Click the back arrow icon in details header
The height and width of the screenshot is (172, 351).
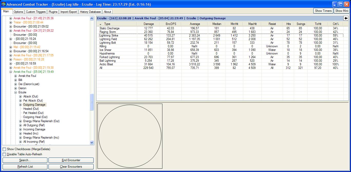point(346,18)
